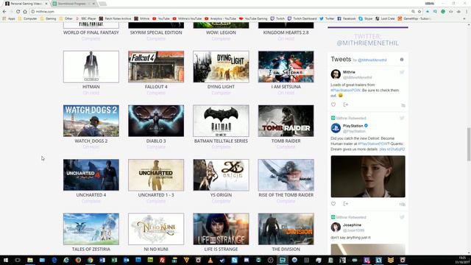Click the address bar showing mithrie.com
471x265 pixels.
221,12
